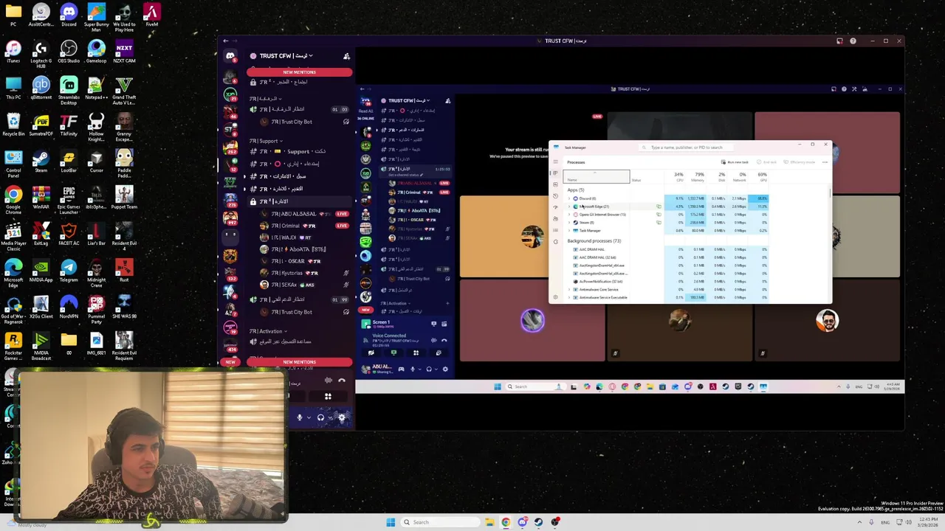This screenshot has width=945, height=531.
Task: Expand Microsoft Edge row in streamed Task Manager
Action: click(x=569, y=206)
